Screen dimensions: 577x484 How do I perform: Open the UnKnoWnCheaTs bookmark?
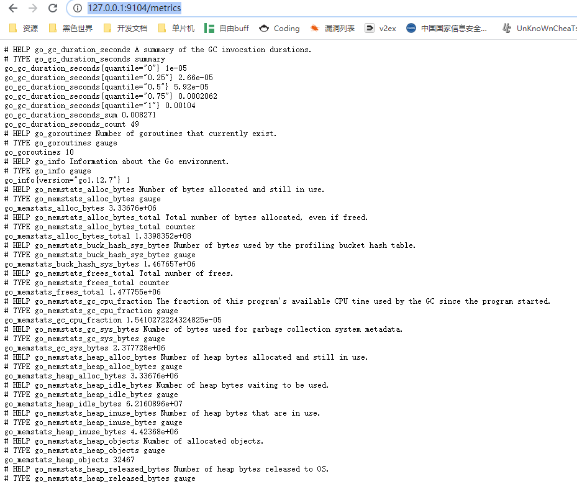[x=540, y=28]
